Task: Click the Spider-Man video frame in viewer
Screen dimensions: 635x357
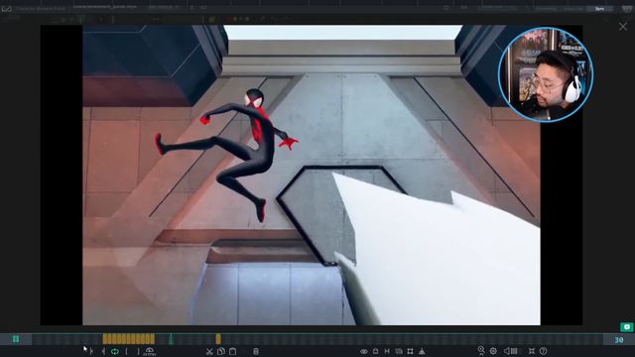Action: 311,175
